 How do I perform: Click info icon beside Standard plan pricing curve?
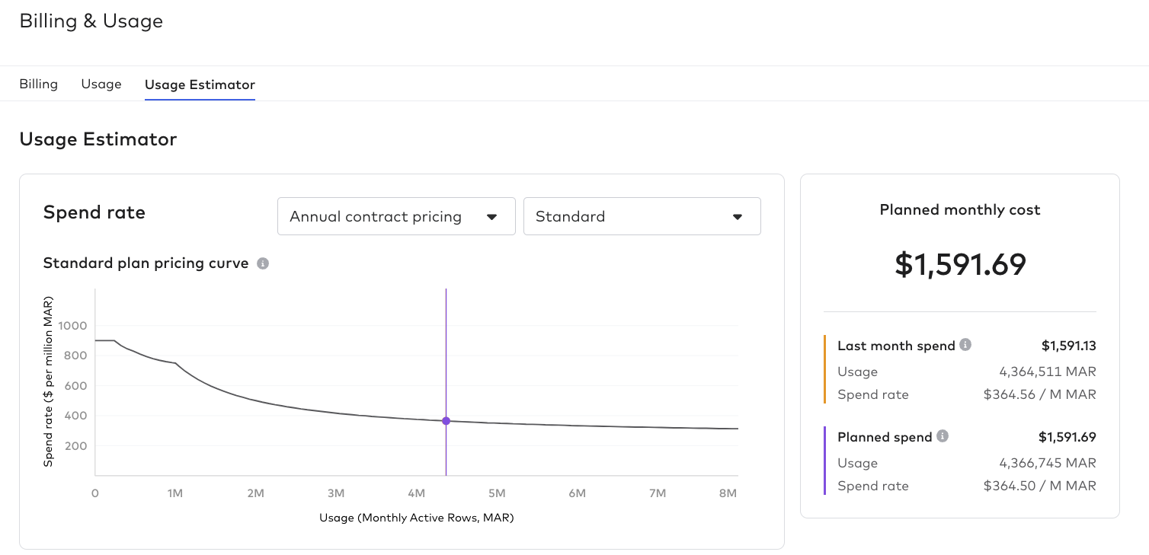[x=263, y=263]
